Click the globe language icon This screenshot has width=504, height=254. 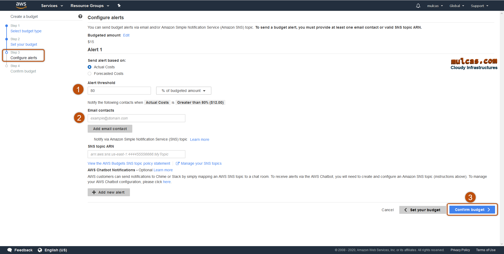pyautogui.click(x=40, y=250)
